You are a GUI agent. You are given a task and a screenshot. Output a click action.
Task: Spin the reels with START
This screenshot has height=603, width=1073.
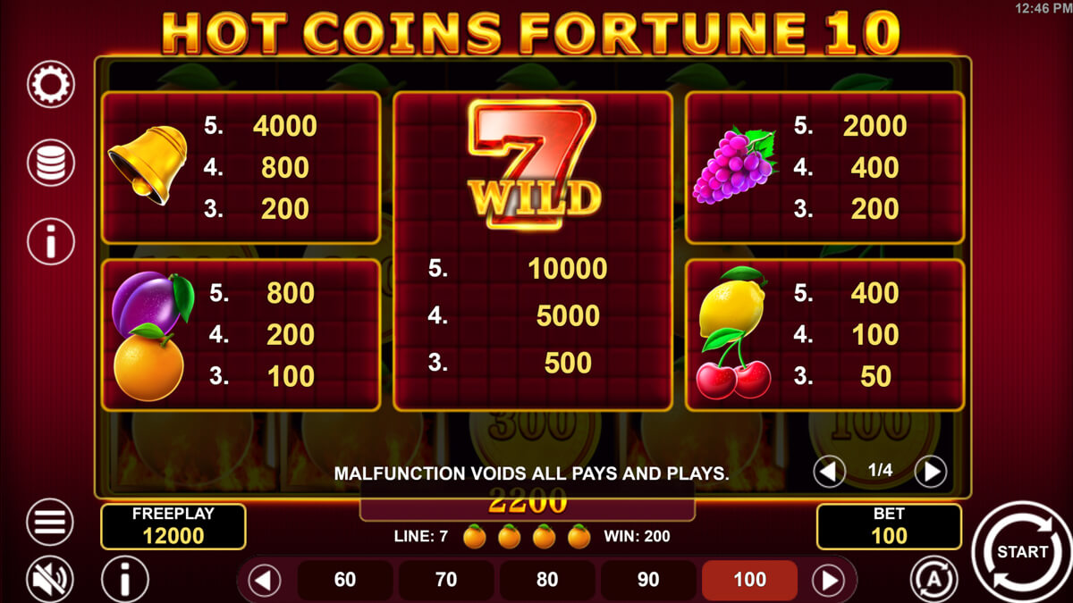[x=1021, y=552]
